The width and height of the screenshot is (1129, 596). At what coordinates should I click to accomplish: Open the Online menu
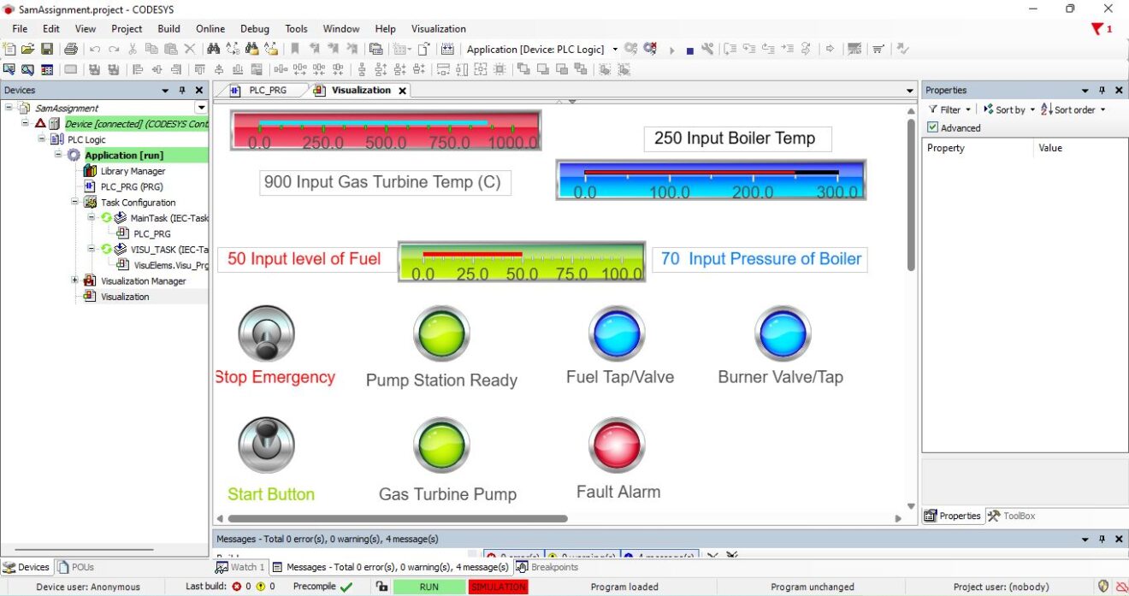coord(210,28)
